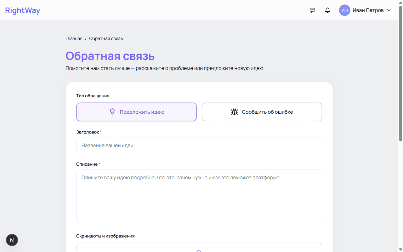Image resolution: width=403 pixels, height=252 pixels.
Task: Open the notifications bell
Action: pos(327,10)
